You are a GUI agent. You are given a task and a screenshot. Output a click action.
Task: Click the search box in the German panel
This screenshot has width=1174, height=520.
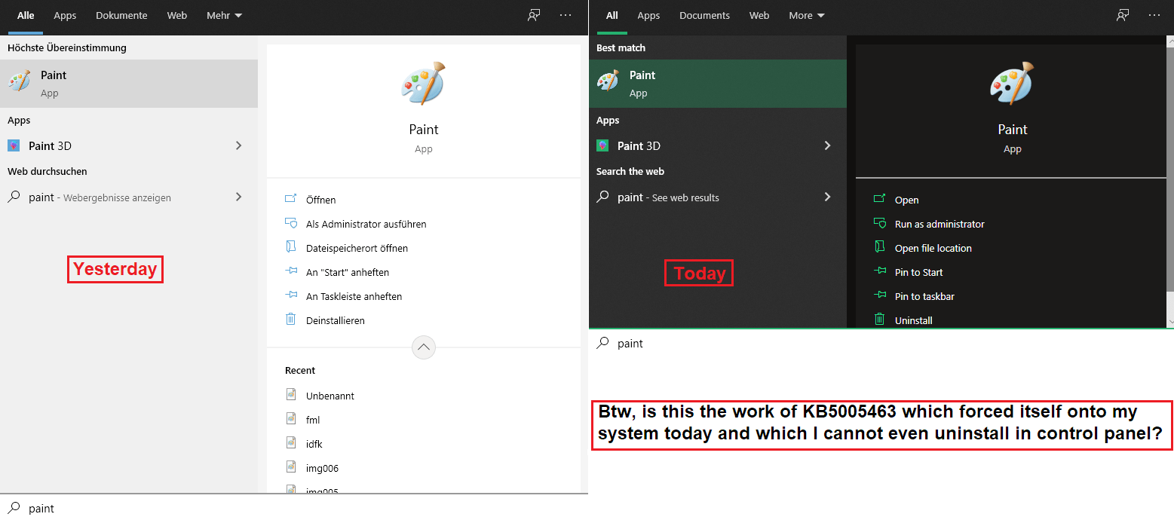(x=294, y=508)
